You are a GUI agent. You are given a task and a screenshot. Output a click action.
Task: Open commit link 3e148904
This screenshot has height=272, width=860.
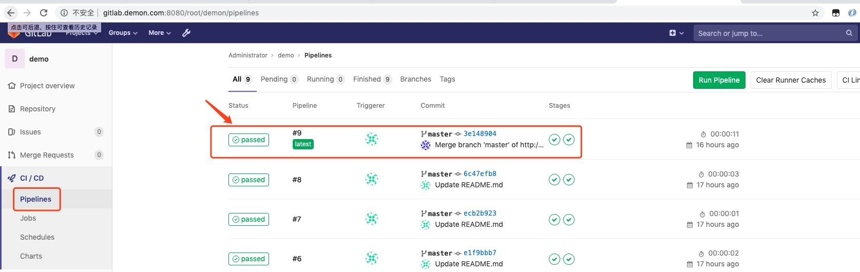pyautogui.click(x=480, y=133)
